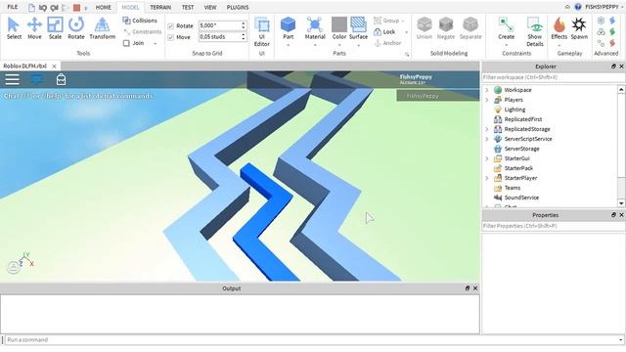Click the Filter workspace search field
Image resolution: width=626 pixels, height=352 pixels.
(553, 77)
